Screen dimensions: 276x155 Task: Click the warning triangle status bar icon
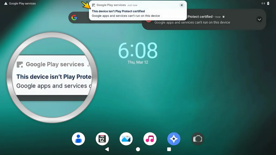(x=6, y=3)
